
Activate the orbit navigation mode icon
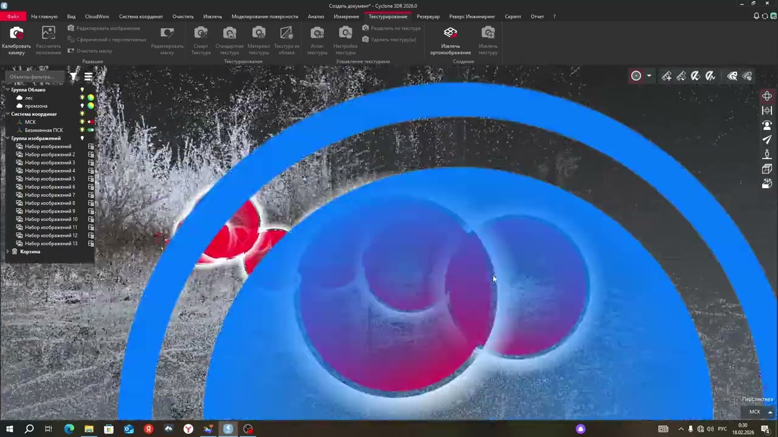pos(767,96)
